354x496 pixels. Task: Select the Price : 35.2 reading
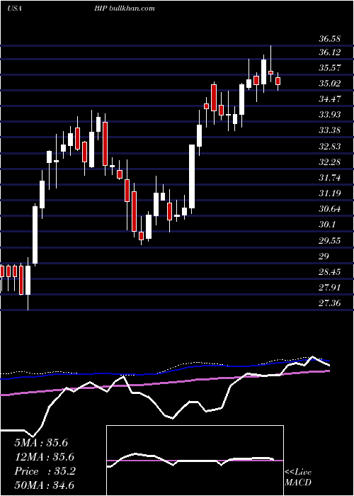click(x=45, y=471)
